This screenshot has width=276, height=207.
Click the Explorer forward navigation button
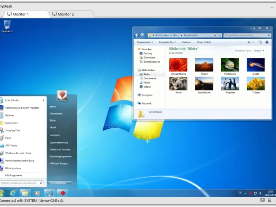point(142,36)
